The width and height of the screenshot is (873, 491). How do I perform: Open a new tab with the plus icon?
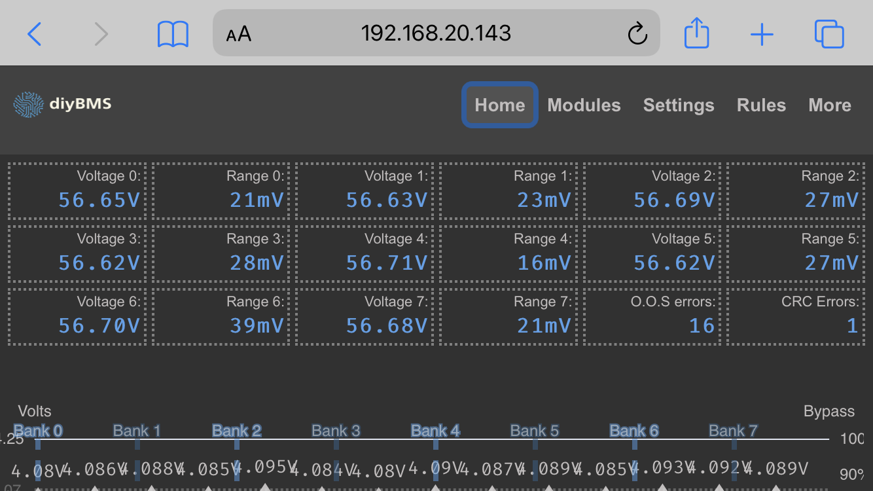762,33
